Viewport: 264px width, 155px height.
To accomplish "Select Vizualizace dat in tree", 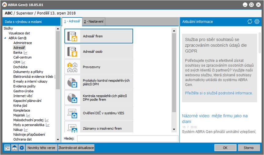I will tap(19, 33).
